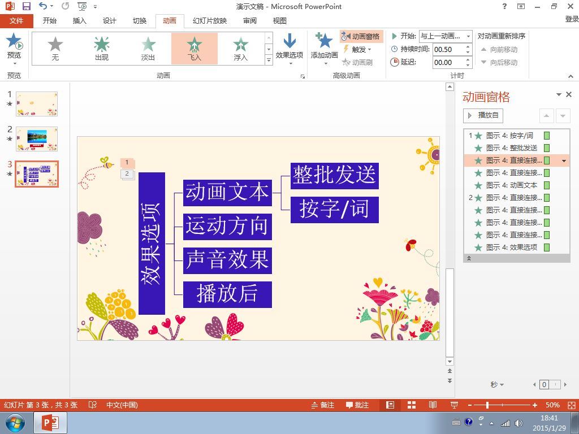The width and height of the screenshot is (579, 434).
Task: Click the 触发 (Trigger) lightning icon
Action: tap(346, 49)
